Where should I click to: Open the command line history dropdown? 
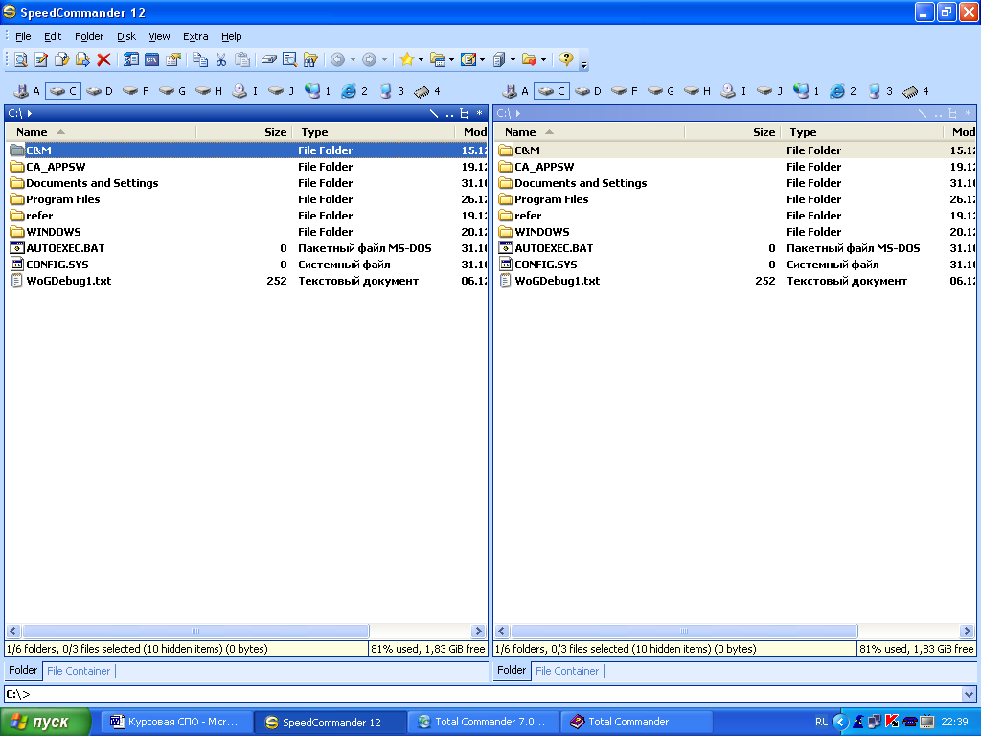(969, 694)
